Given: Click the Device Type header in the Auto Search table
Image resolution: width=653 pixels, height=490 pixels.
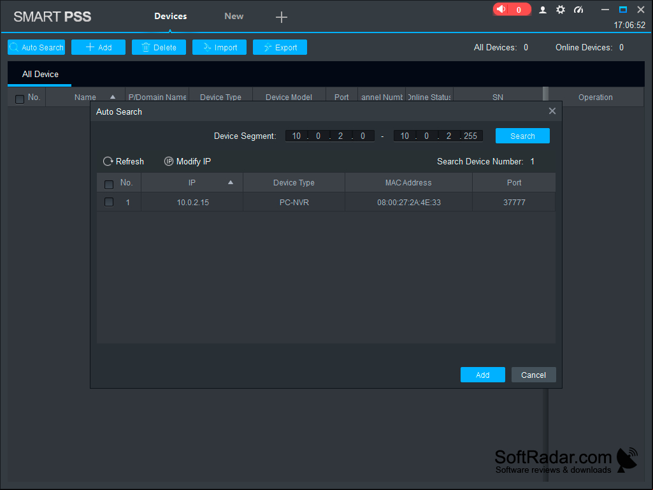Looking at the screenshot, I should point(294,182).
